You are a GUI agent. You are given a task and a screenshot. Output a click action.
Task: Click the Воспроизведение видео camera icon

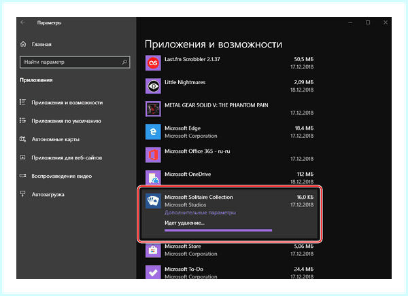23,176
